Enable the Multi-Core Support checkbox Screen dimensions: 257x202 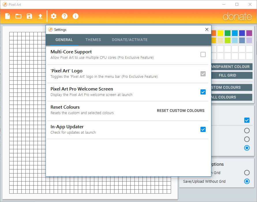tap(203, 54)
